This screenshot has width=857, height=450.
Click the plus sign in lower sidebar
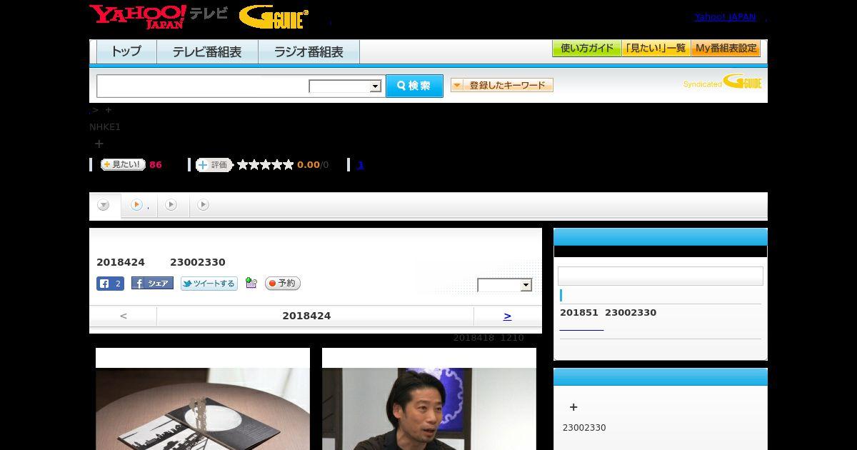[x=573, y=407]
